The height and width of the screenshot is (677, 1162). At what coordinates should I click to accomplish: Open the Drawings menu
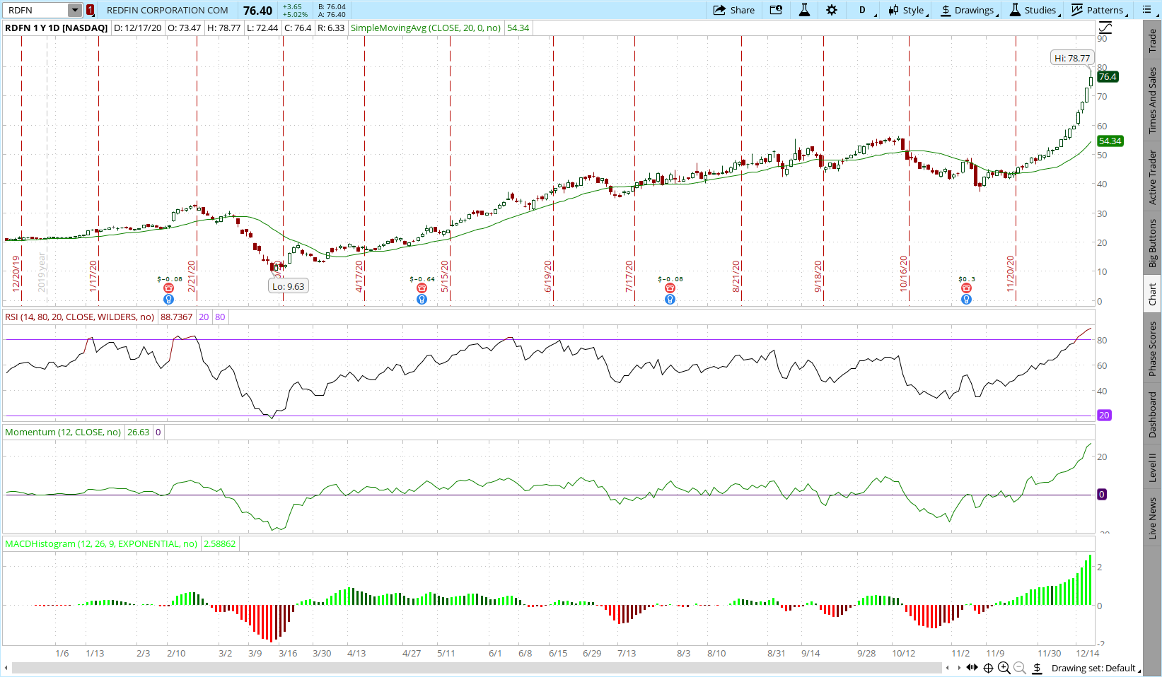point(968,10)
